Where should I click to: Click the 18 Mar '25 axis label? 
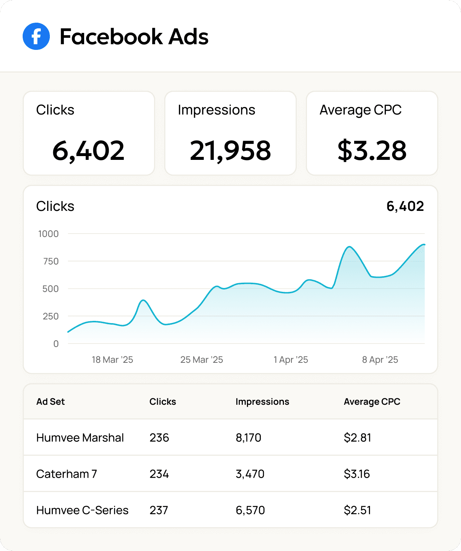[x=112, y=359]
